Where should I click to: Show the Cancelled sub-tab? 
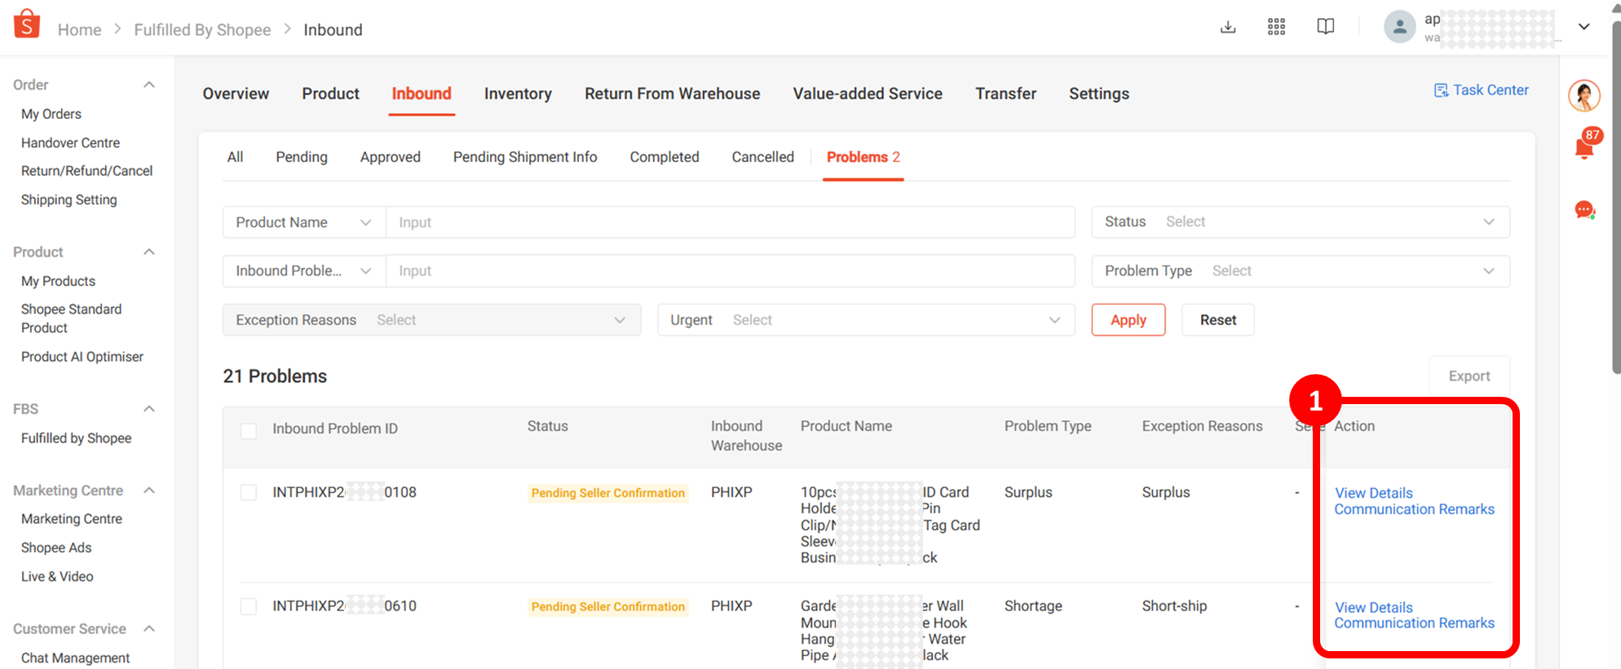click(762, 157)
